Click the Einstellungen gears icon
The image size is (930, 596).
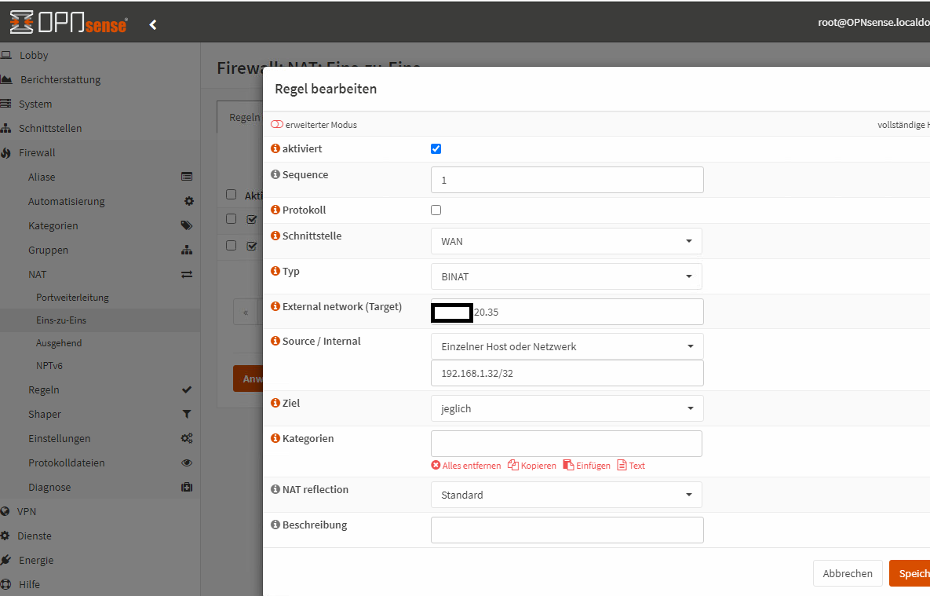tap(187, 439)
